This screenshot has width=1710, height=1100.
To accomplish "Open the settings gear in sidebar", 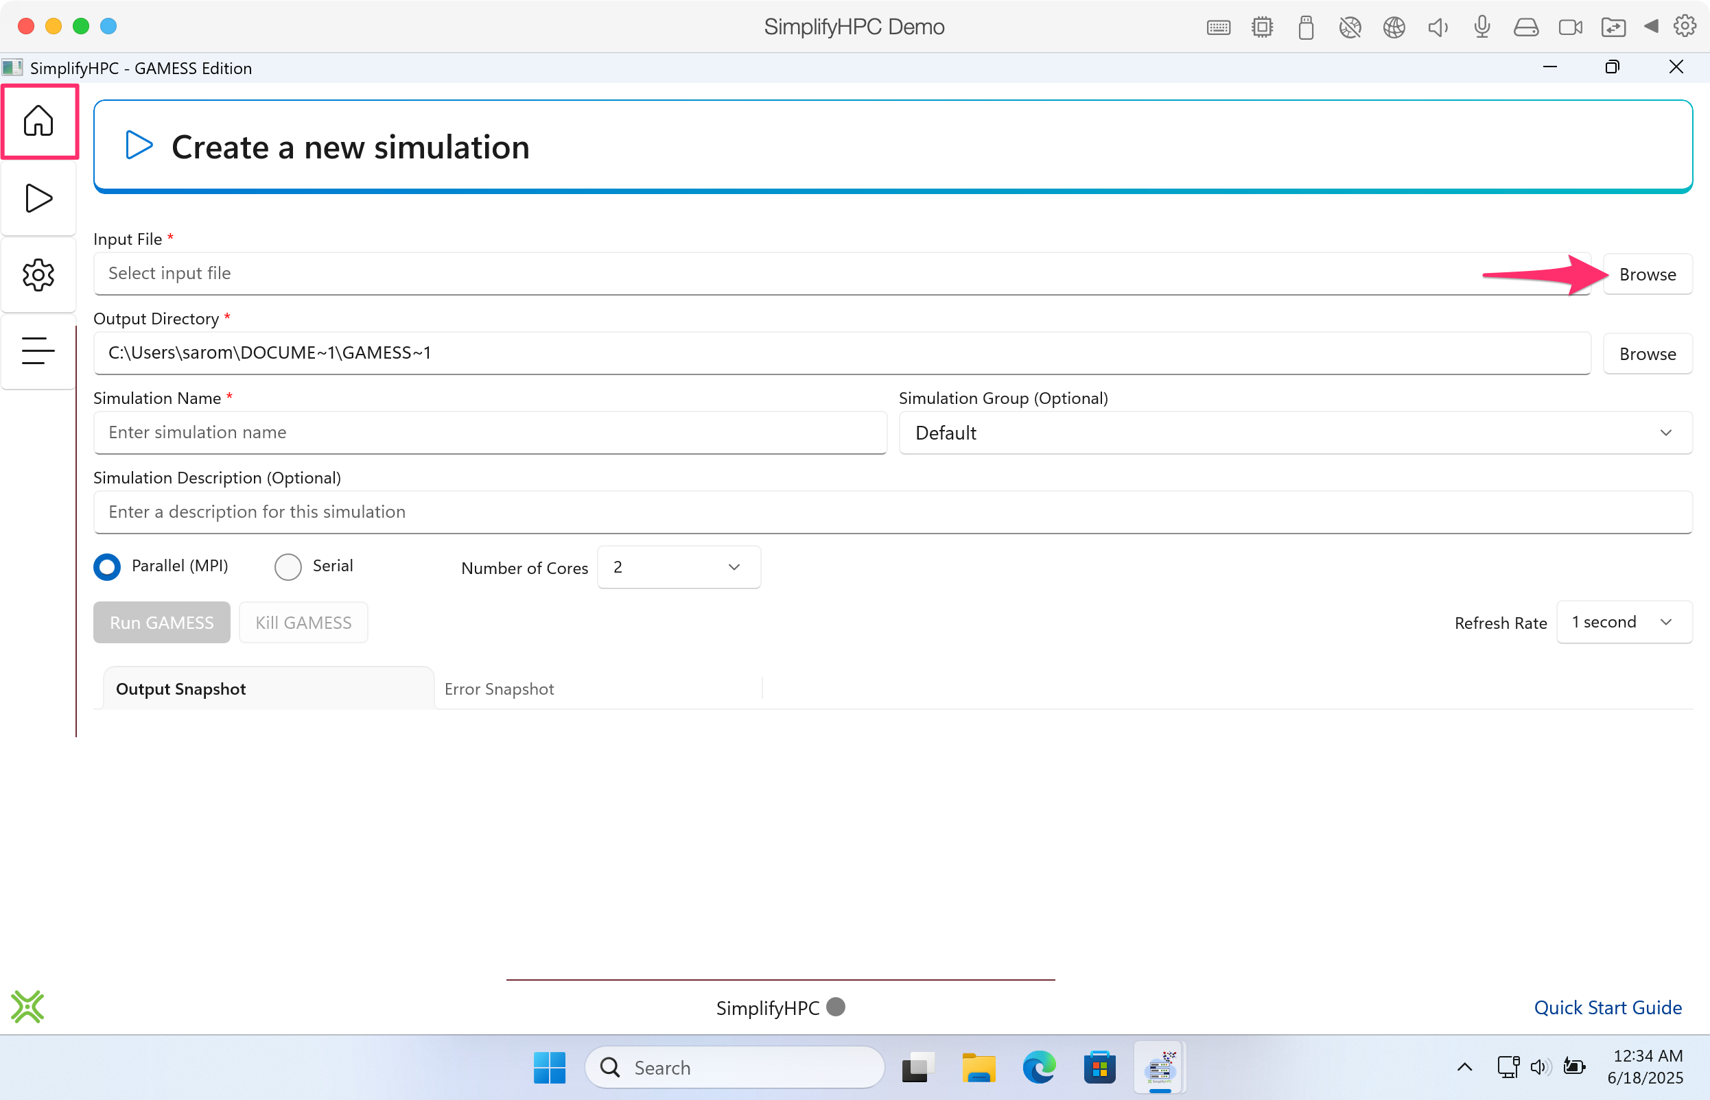I will coord(38,275).
